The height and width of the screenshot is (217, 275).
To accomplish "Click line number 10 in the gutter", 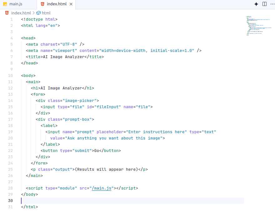I will (x=10, y=76).
